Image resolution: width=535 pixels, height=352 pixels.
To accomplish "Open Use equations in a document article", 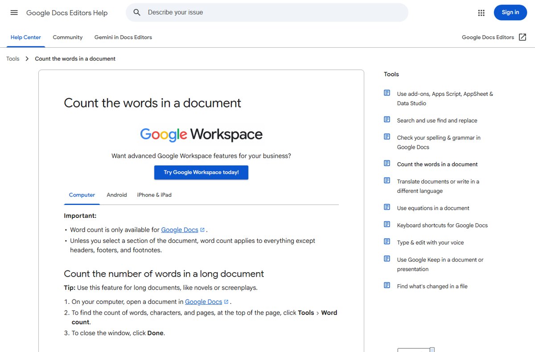I will click(x=433, y=208).
